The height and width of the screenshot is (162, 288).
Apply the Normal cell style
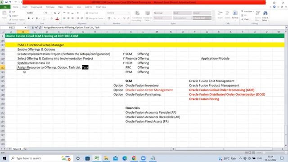pyautogui.click(x=162, y=13)
